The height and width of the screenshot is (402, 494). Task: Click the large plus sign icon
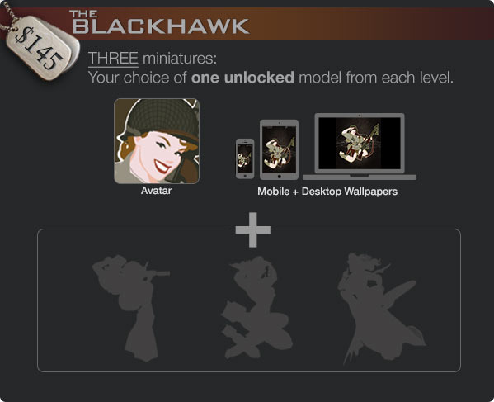point(252,229)
